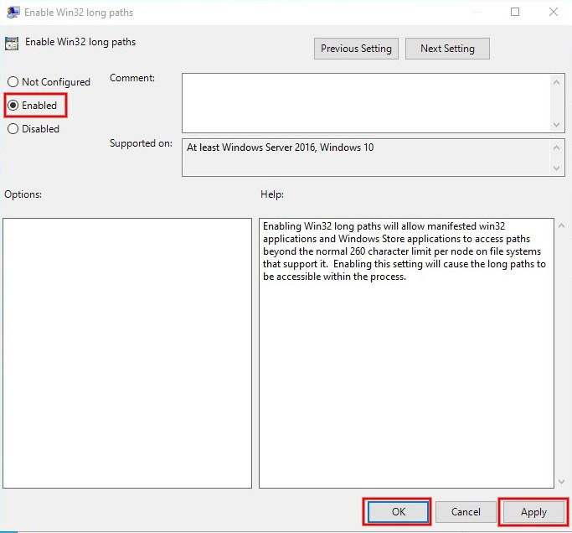This screenshot has height=533, width=572.
Task: Go to the Next Setting
Action: coord(447,49)
